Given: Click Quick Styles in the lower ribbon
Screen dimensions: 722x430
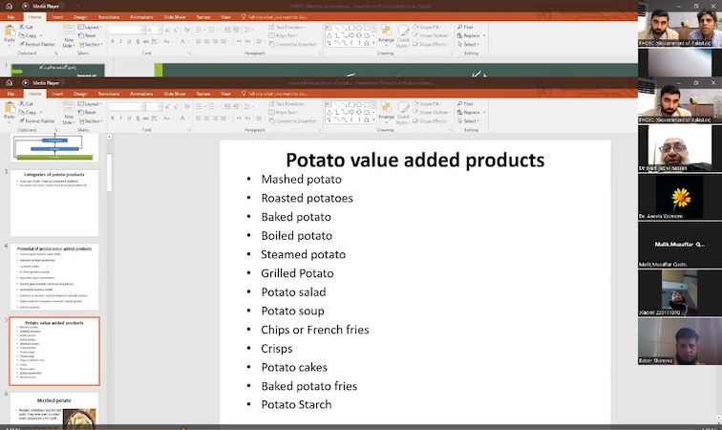Looking at the screenshot, I should 403,113.
